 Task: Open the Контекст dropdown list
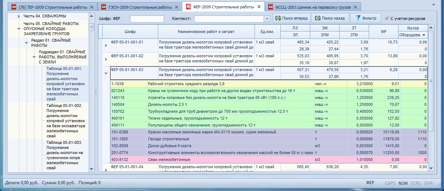(267, 18)
